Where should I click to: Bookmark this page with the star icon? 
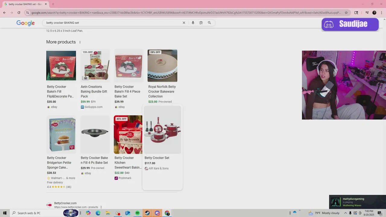click(346, 13)
